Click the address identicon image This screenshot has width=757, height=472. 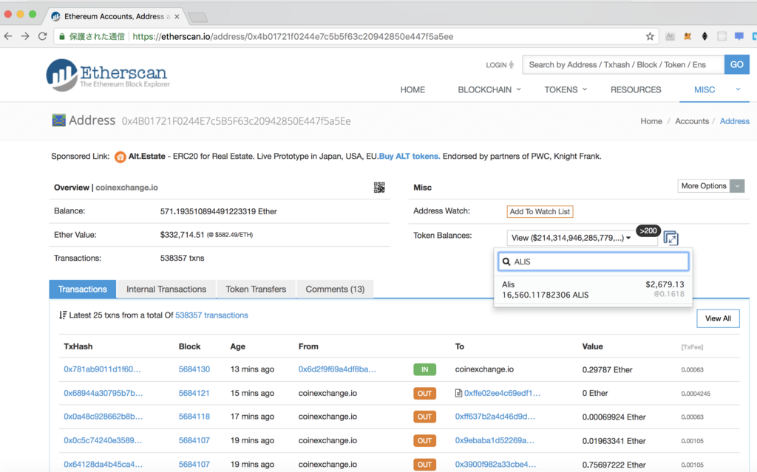pyautogui.click(x=58, y=120)
